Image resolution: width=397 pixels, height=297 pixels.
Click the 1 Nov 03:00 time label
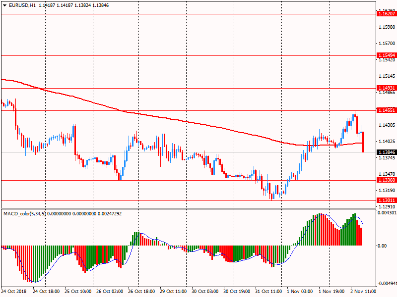click(300, 291)
